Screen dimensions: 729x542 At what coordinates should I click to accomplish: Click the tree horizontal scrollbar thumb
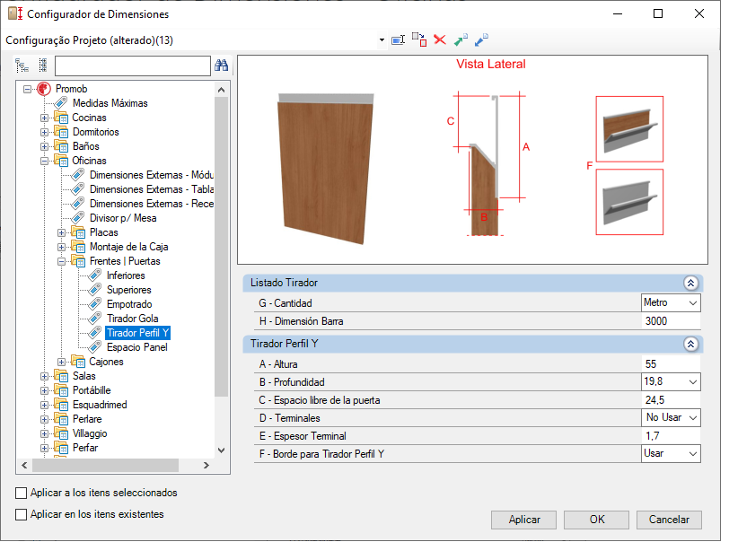coord(105,466)
